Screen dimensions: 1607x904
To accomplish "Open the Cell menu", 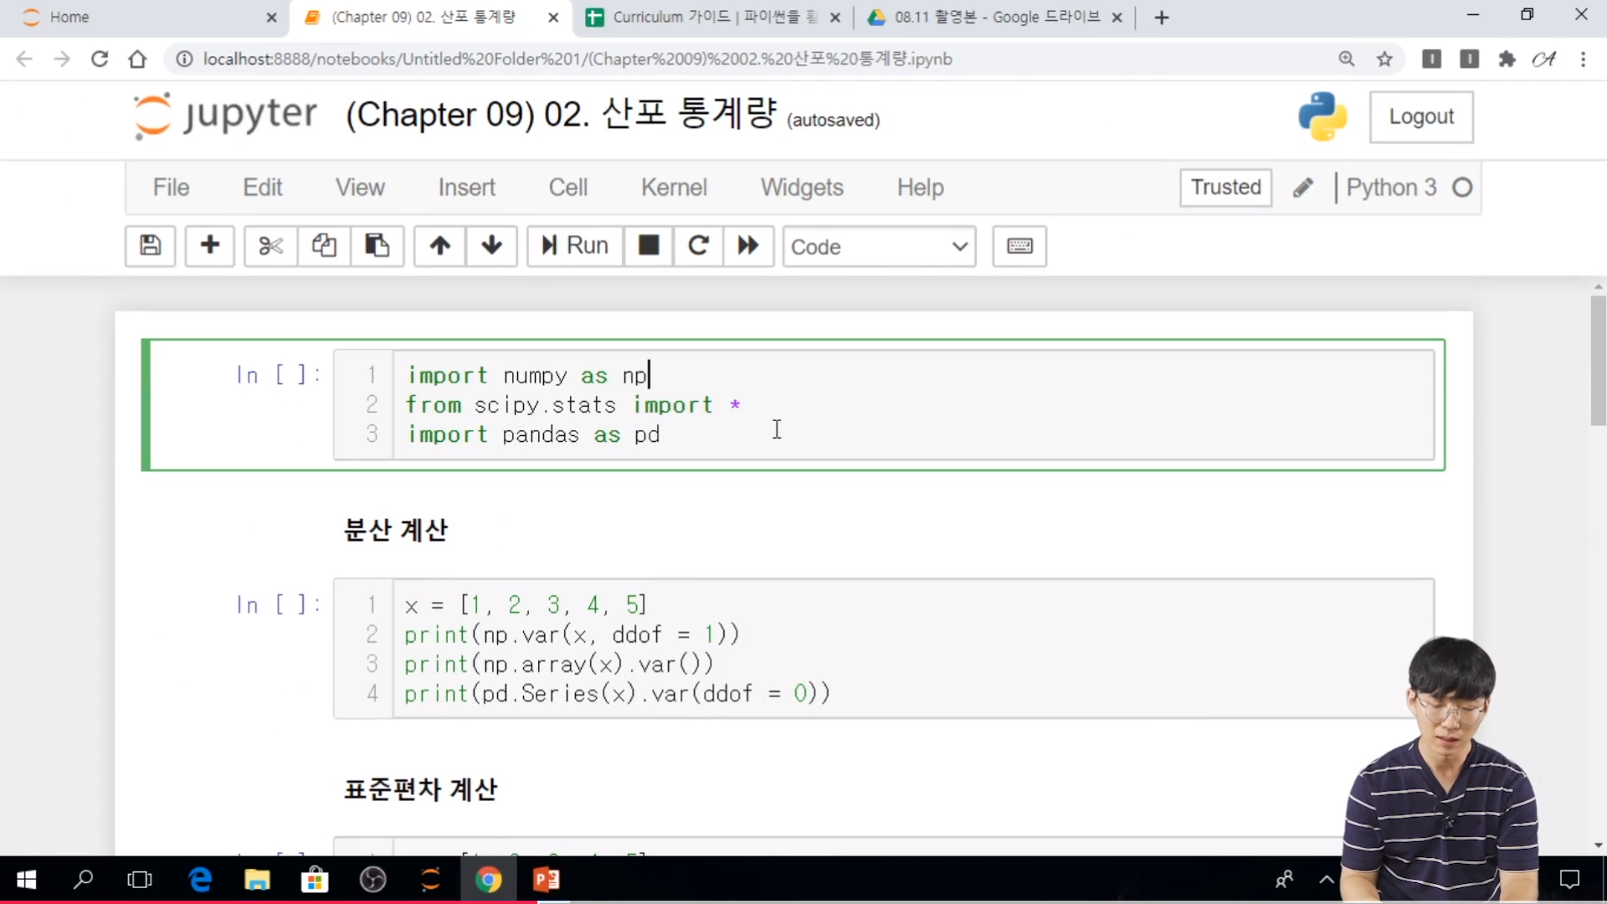I will pyautogui.click(x=567, y=187).
